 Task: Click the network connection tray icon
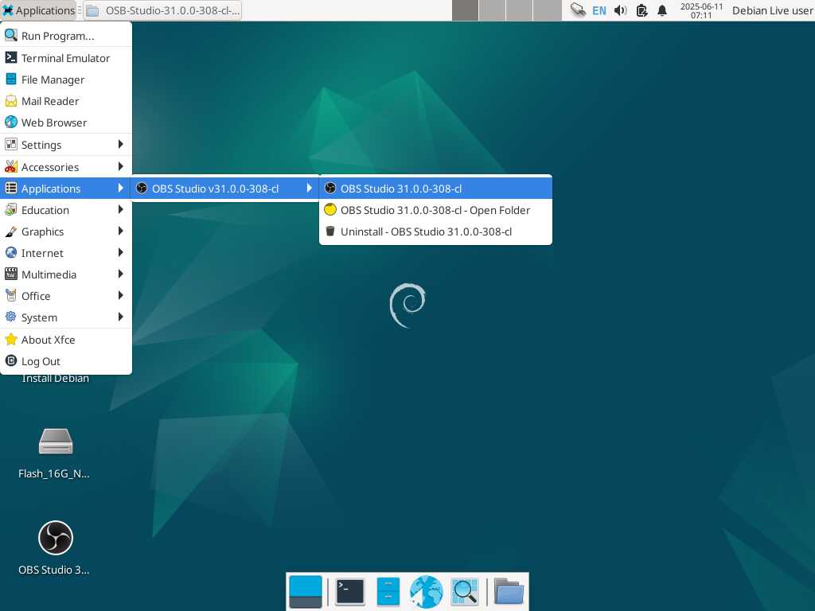click(578, 10)
